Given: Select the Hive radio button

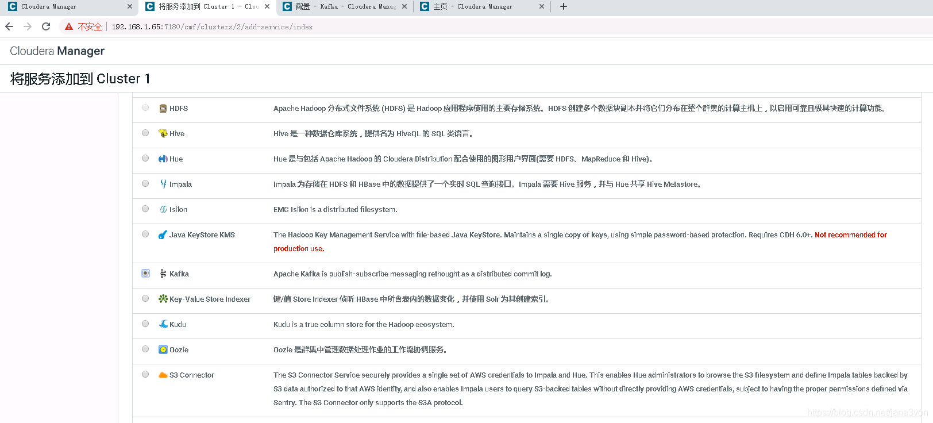Looking at the screenshot, I should (145, 133).
